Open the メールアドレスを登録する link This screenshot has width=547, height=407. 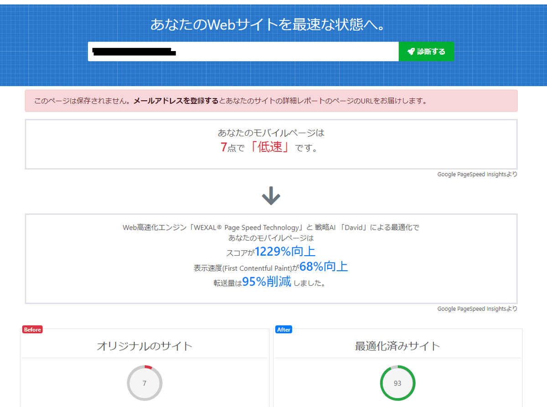[x=176, y=101]
